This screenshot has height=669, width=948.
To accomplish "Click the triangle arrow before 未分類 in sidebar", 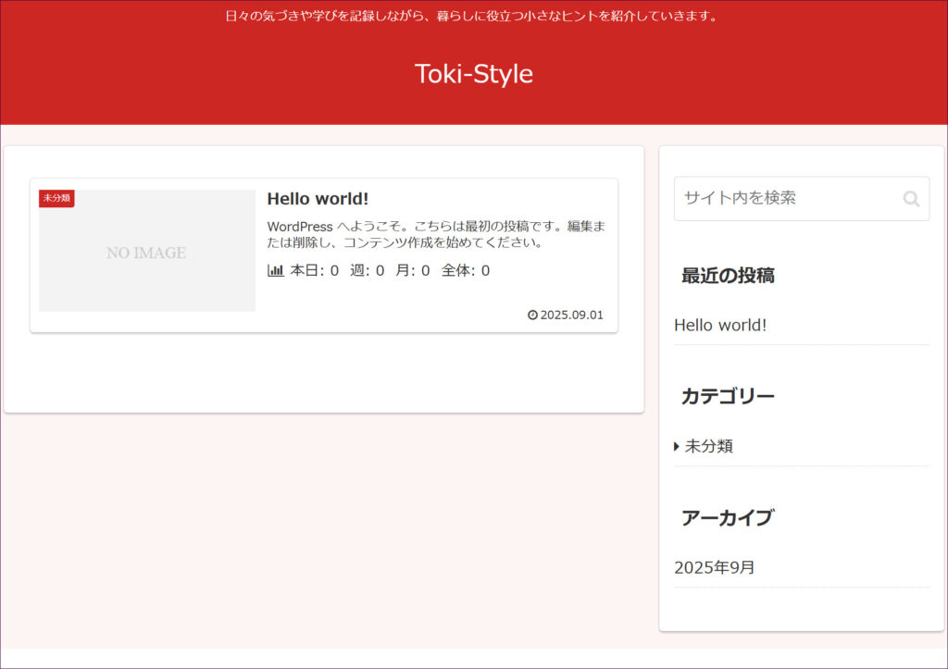I will (677, 447).
